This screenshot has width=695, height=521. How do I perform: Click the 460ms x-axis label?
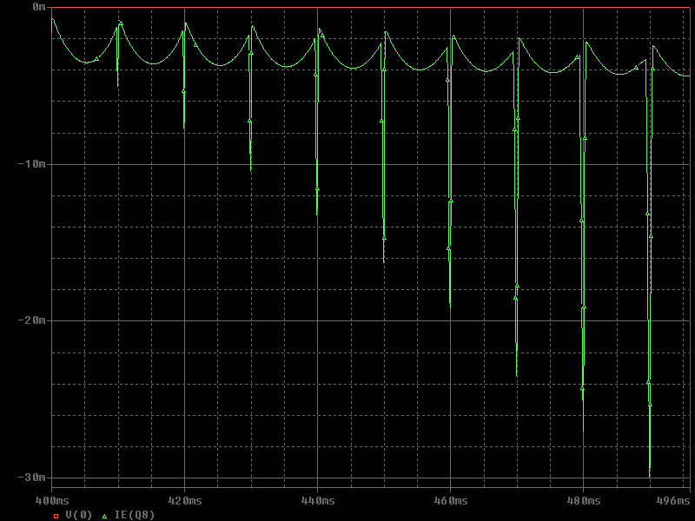(451, 501)
